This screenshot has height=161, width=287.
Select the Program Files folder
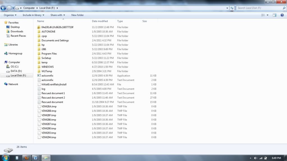pyautogui.click(x=49, y=53)
